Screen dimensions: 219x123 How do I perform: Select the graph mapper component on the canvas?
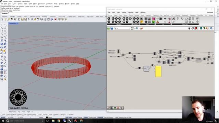coord(146,69)
